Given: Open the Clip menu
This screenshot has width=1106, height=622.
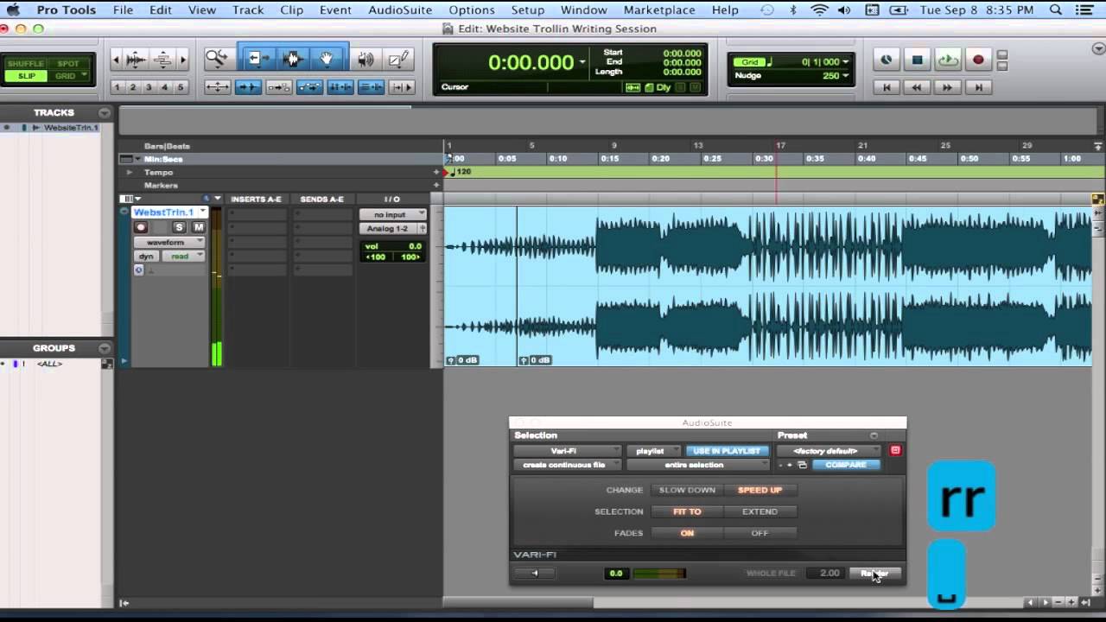Looking at the screenshot, I should [292, 10].
